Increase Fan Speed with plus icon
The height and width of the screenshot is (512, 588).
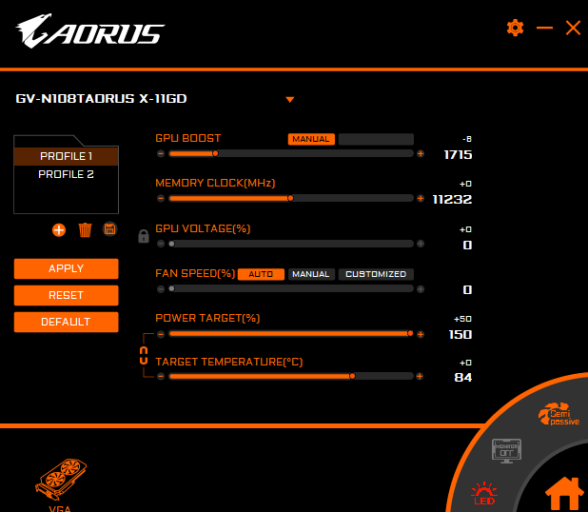point(421,289)
